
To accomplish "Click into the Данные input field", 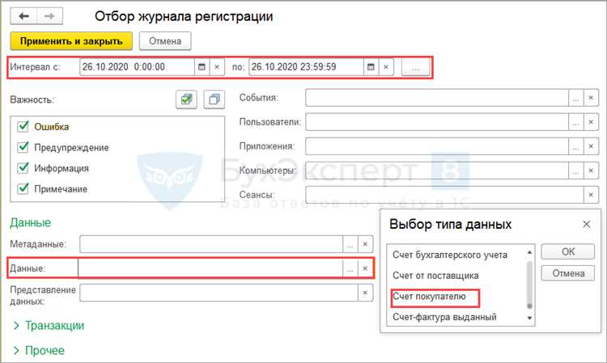I will pyautogui.click(x=210, y=268).
